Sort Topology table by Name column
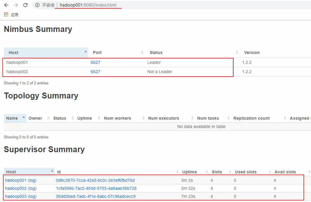The height and width of the screenshot is (202, 311). click(15, 118)
